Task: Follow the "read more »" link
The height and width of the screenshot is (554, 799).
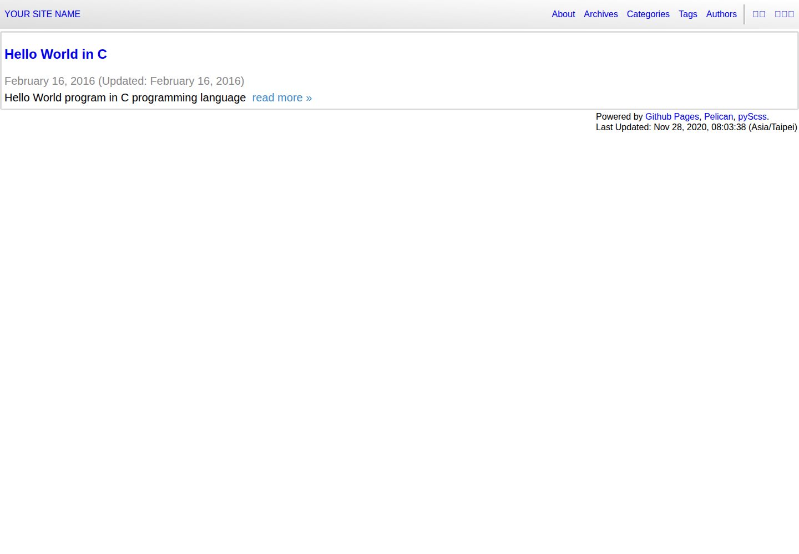Action: [282, 98]
